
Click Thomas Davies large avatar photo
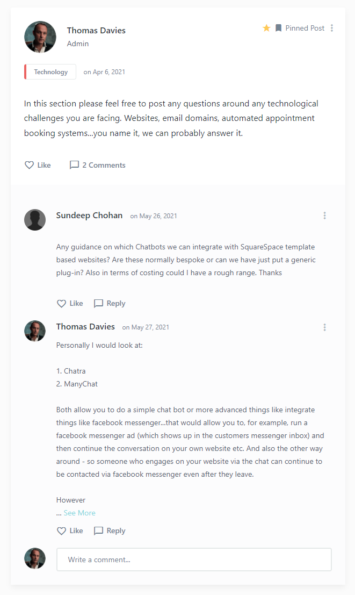coord(40,37)
